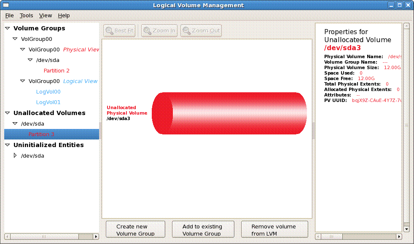Click Remove volume from LVM button

coord(274,230)
